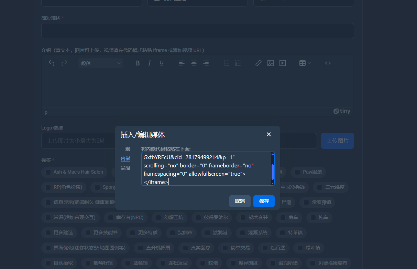This screenshot has height=269, width=417.
Task: Click the undo icon in editor toolbar
Action: click(x=52, y=63)
